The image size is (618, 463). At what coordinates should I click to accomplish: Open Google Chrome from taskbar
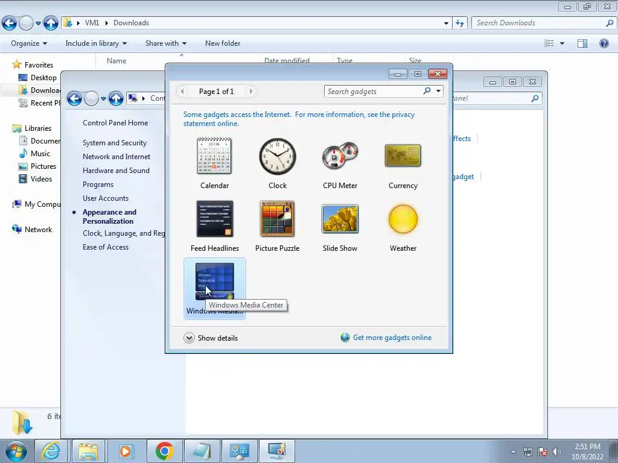click(x=164, y=451)
